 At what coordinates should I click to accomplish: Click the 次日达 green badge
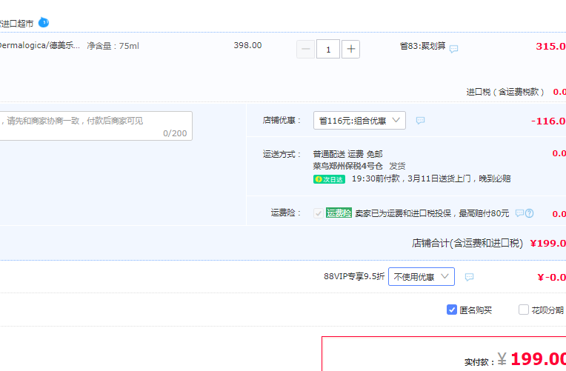[x=329, y=179]
